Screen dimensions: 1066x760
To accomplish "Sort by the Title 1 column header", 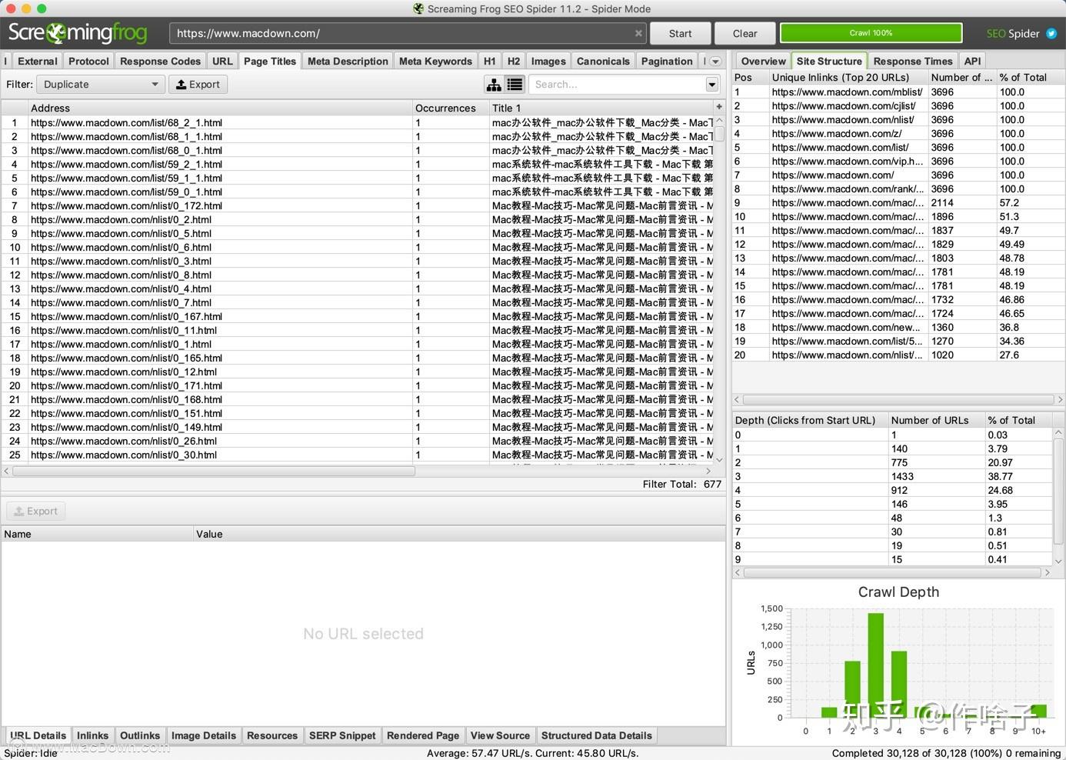I will pyautogui.click(x=601, y=108).
